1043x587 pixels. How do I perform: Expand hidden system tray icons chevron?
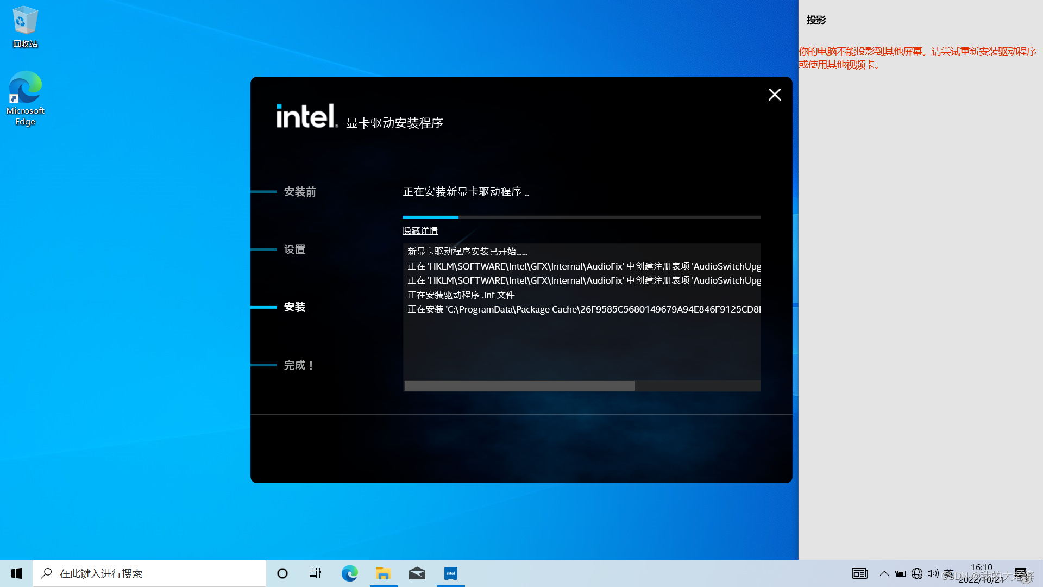tap(884, 573)
